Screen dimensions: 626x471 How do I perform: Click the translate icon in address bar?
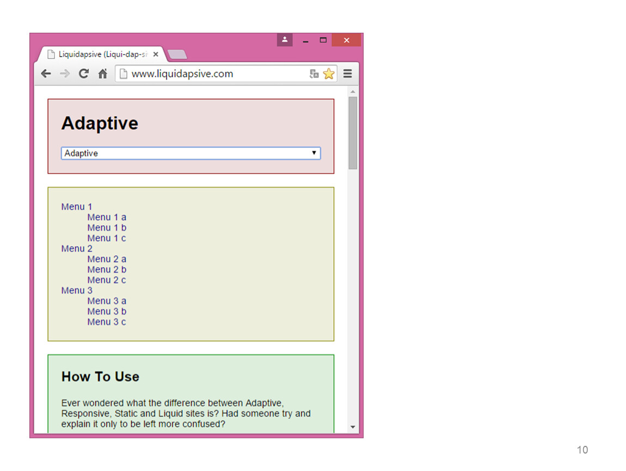pyautogui.click(x=314, y=74)
